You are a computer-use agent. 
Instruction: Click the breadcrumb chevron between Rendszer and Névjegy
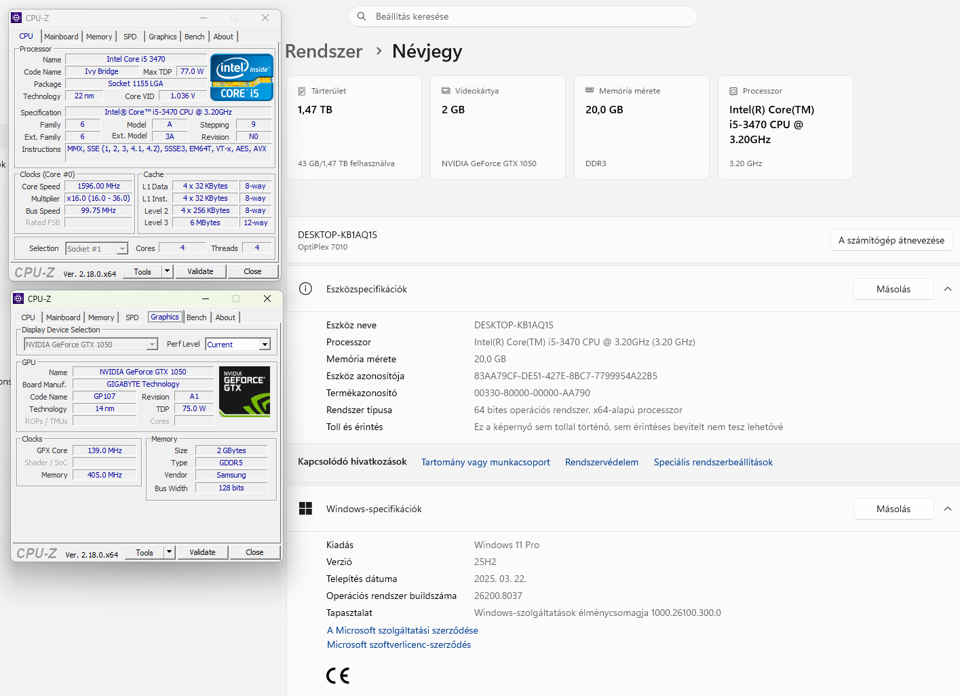(379, 51)
